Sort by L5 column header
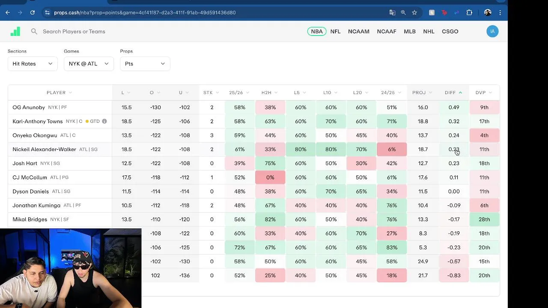This screenshot has width=548, height=308. 300,92
